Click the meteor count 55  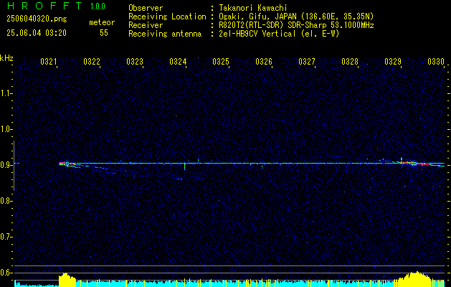104,33
